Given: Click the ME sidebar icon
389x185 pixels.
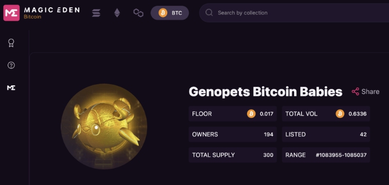Looking at the screenshot, I should pyautogui.click(x=11, y=88).
